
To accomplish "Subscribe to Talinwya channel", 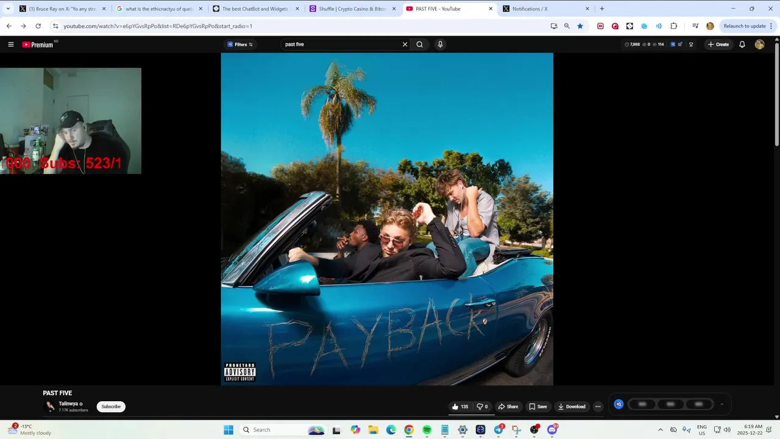I will (111, 407).
